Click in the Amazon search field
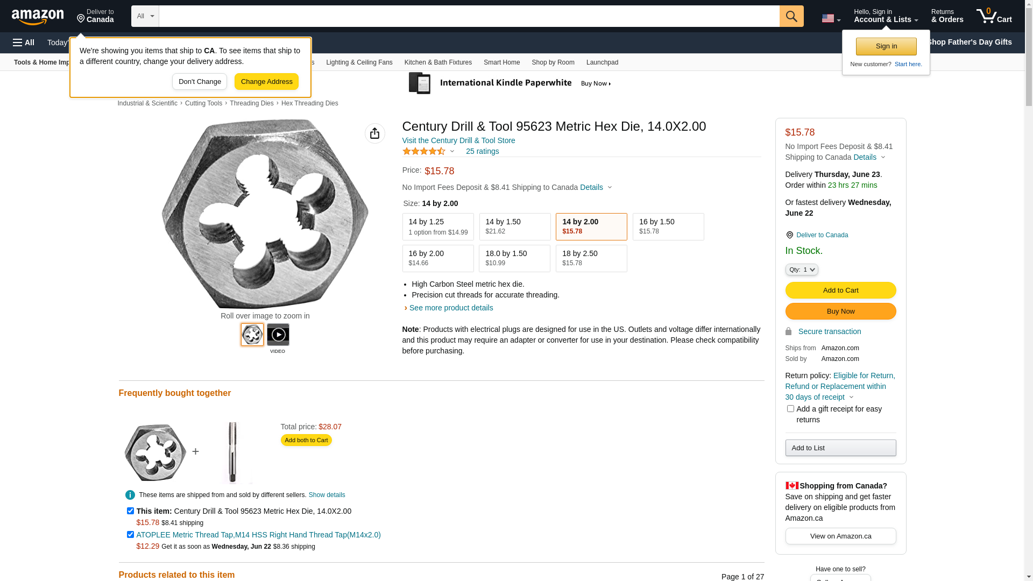Viewport: 1033px width, 581px height. (469, 16)
